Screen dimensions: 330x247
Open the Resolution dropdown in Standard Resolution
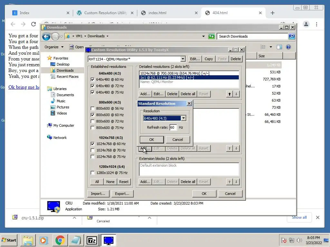point(183,118)
